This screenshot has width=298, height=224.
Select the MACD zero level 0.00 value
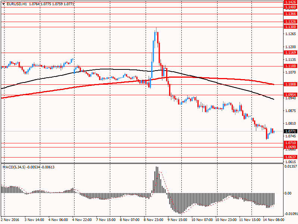tap(288, 193)
